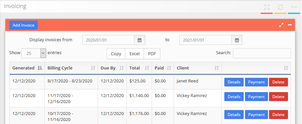Expand the invoice panel with diagonal arrows
302x124 pixels.
(x=281, y=25)
